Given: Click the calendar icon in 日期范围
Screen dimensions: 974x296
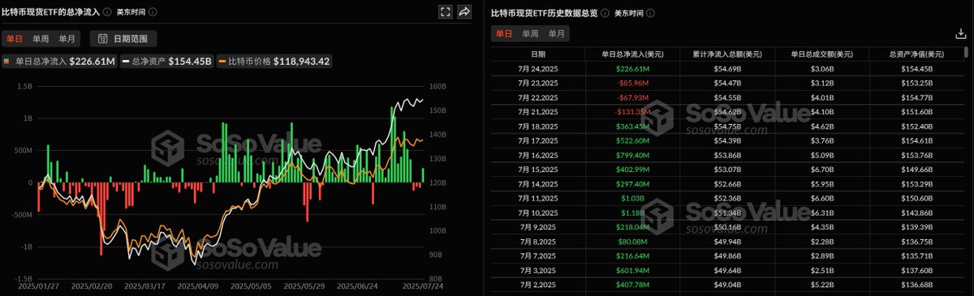Looking at the screenshot, I should tap(104, 38).
